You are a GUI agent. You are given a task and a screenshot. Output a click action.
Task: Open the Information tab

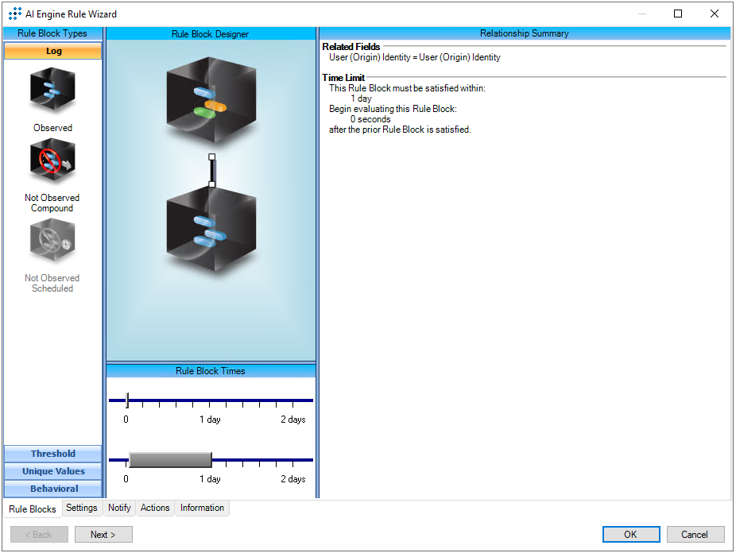(202, 508)
